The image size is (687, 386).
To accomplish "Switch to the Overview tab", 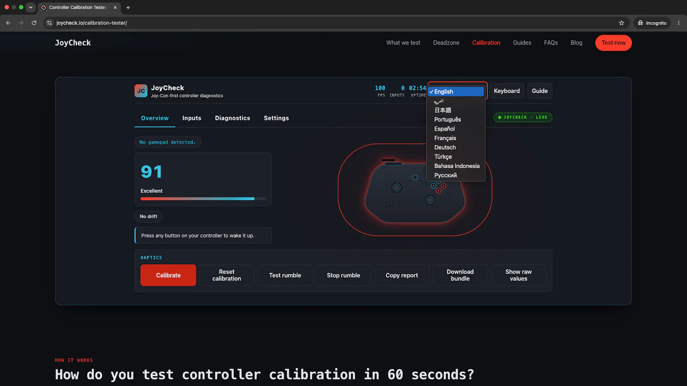I will (155, 118).
